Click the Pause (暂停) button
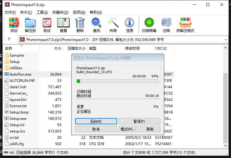The height and width of the screenshot is (158, 231). [x=139, y=121]
